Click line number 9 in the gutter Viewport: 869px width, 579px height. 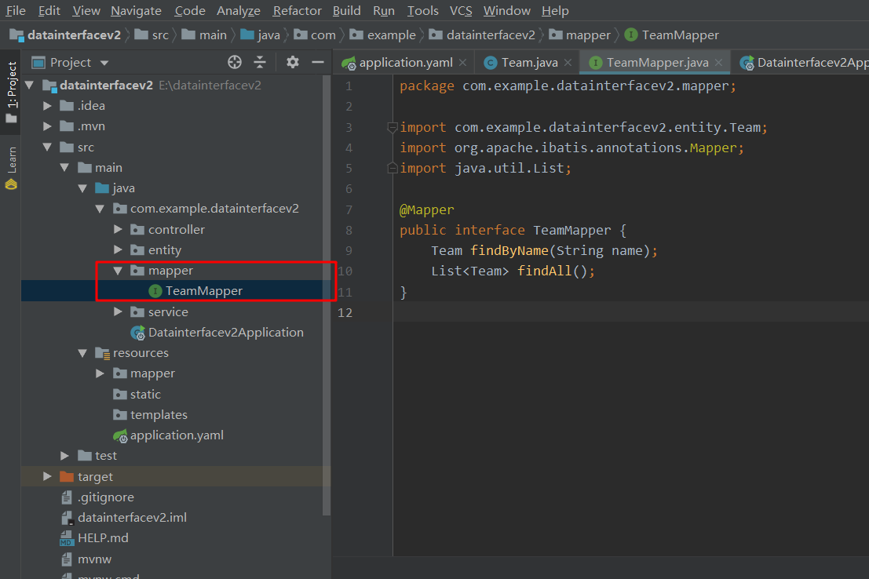pyautogui.click(x=349, y=251)
